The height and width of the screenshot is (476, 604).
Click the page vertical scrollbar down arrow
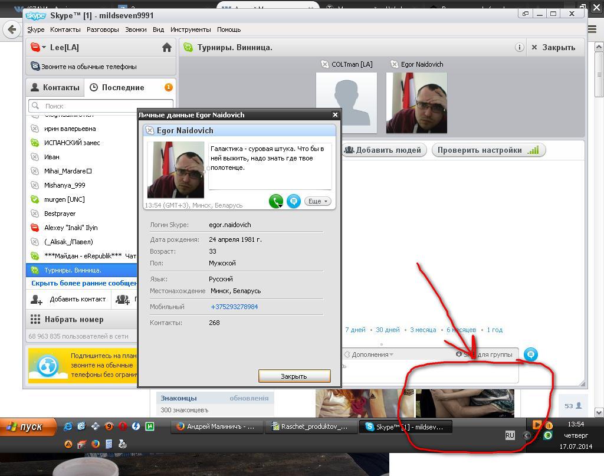(599, 412)
